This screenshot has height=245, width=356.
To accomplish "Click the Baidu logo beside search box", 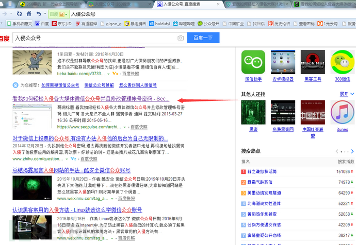I will click(x=4, y=38).
